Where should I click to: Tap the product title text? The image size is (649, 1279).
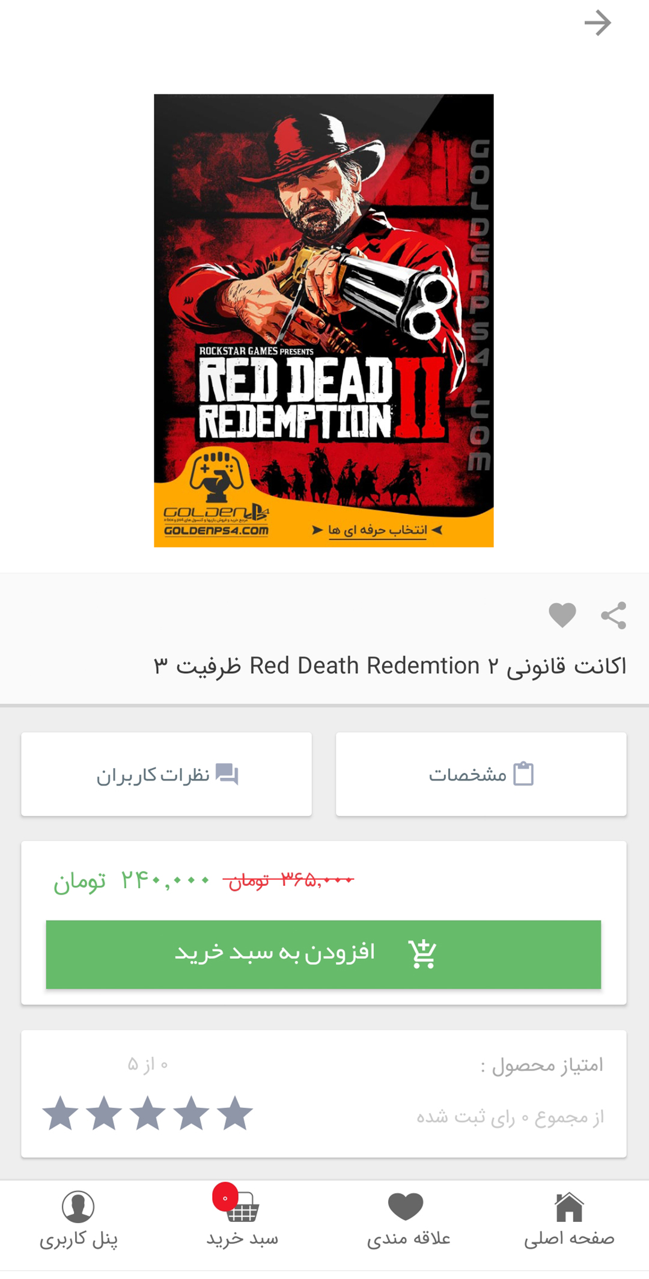click(390, 667)
